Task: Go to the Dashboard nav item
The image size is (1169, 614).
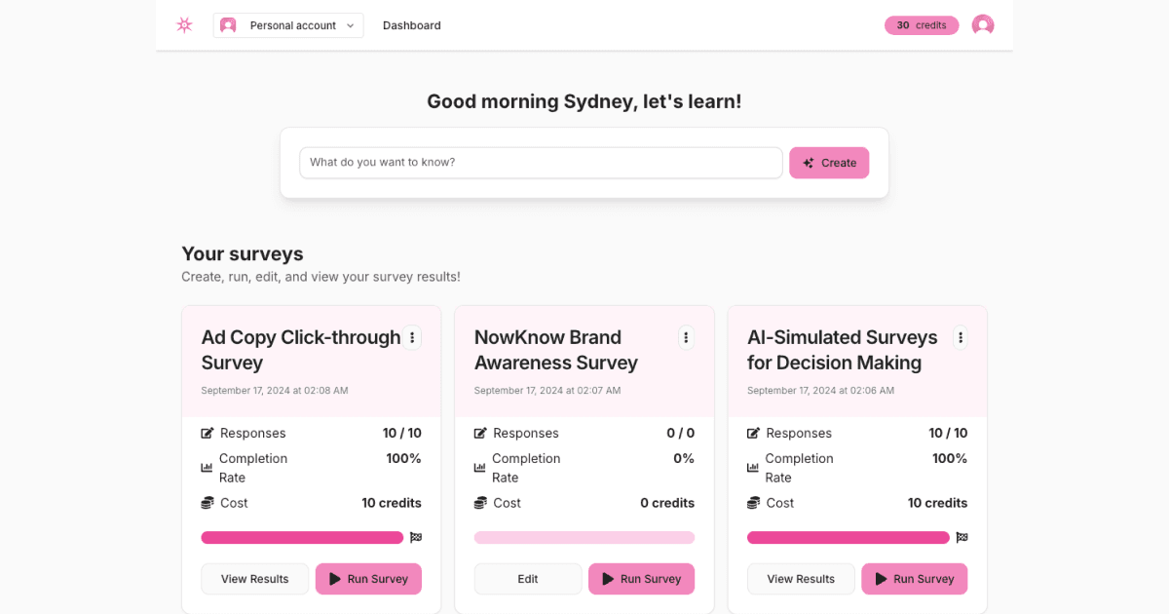Action: coord(412,25)
